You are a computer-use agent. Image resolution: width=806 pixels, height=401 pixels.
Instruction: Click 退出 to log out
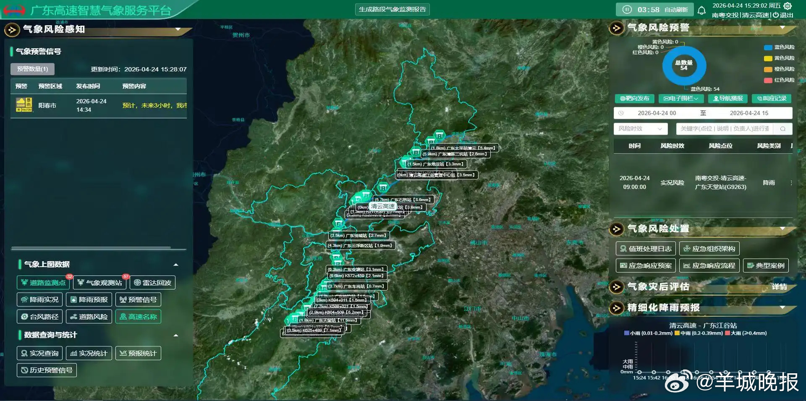click(783, 15)
